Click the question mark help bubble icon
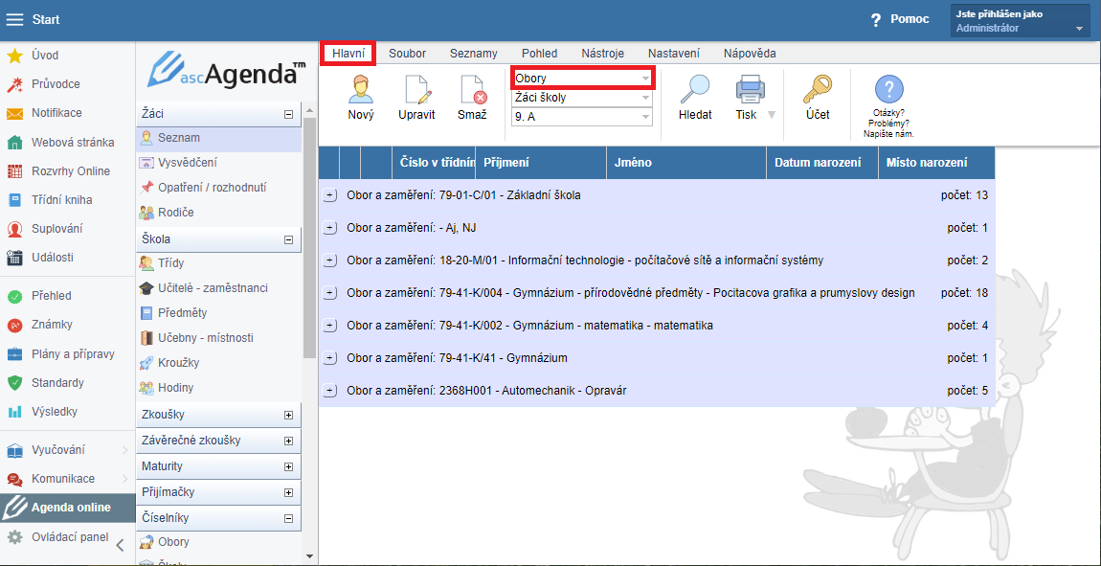This screenshot has height=566, width=1101. click(x=889, y=91)
